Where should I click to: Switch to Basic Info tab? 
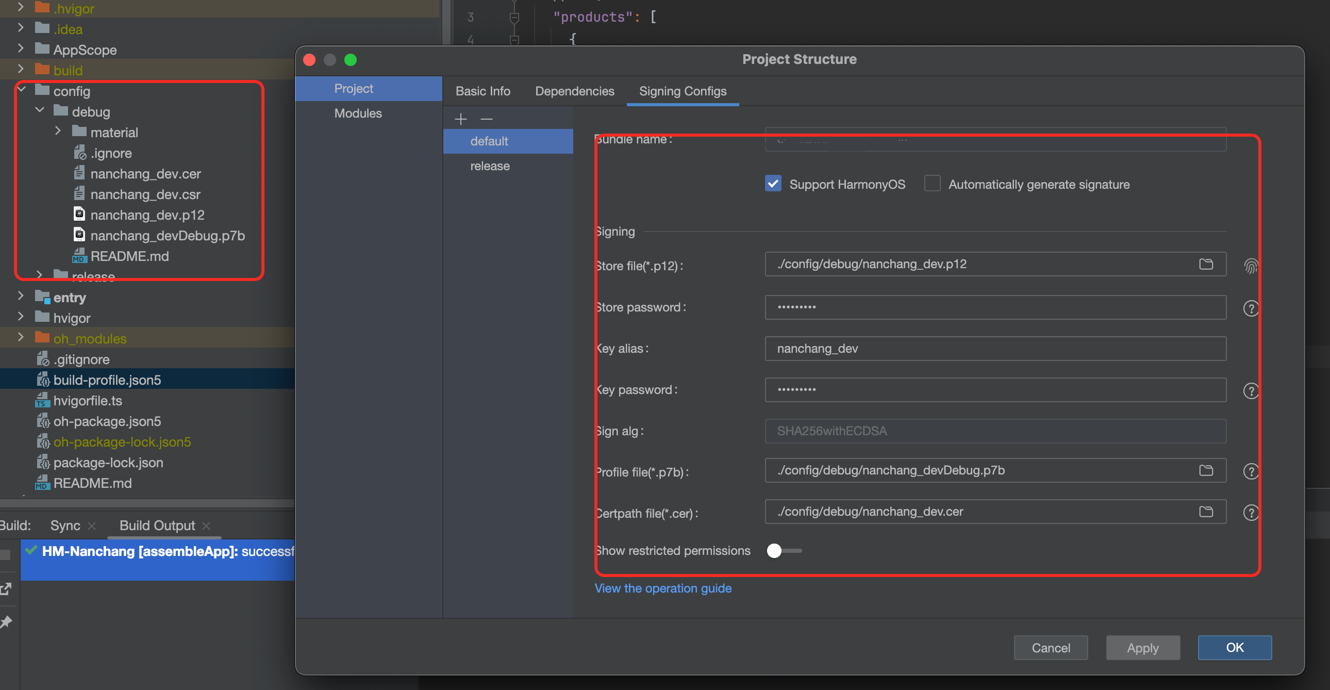point(483,91)
